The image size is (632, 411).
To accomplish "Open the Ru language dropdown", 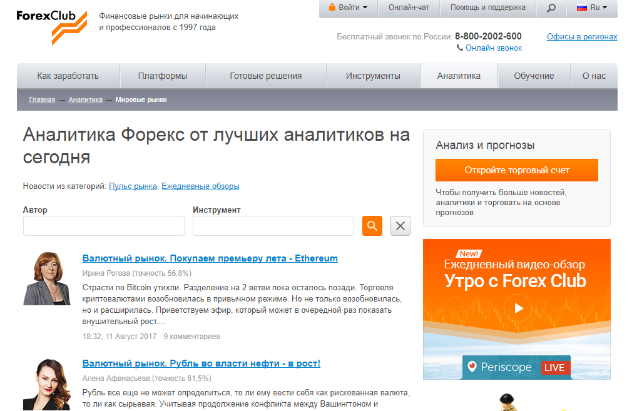I will tap(591, 8).
